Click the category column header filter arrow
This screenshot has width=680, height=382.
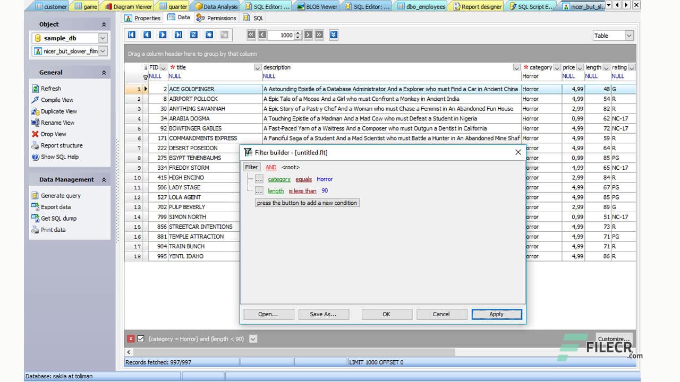pyautogui.click(x=557, y=67)
